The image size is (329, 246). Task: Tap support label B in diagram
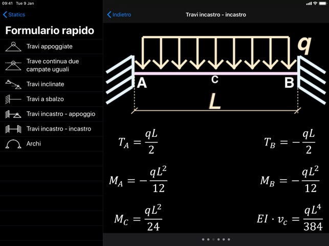coord(289,83)
